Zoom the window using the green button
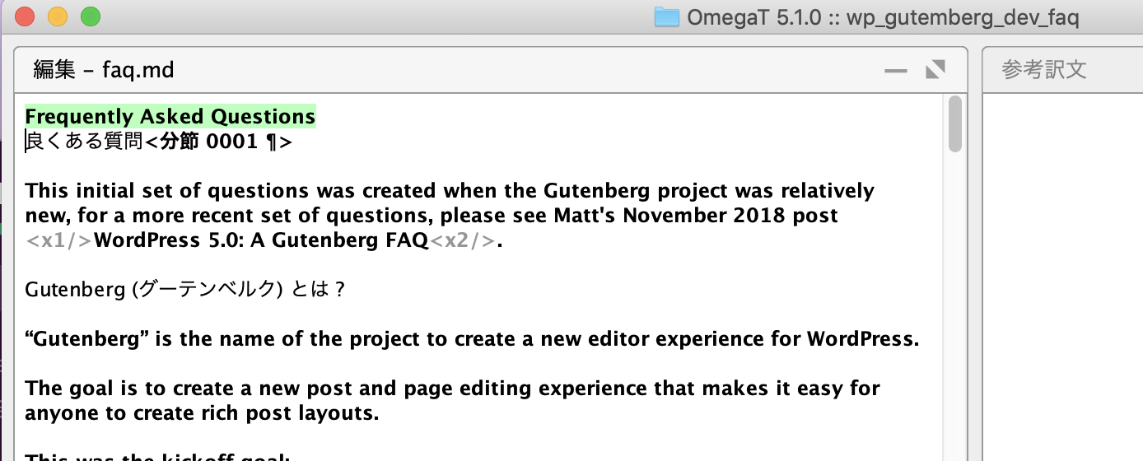1143x461 pixels. [x=90, y=16]
